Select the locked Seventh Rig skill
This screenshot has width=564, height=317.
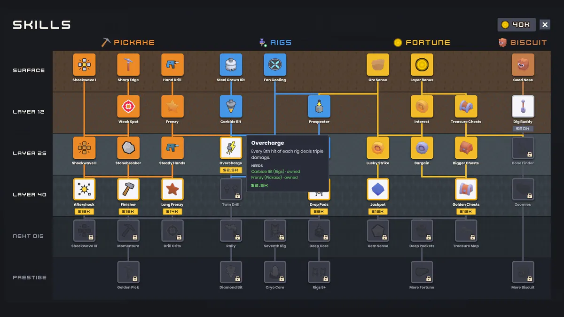(x=275, y=231)
